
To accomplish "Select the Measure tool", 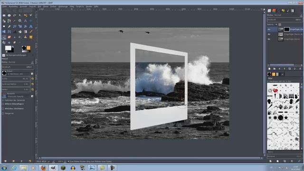I will tap(25, 21).
